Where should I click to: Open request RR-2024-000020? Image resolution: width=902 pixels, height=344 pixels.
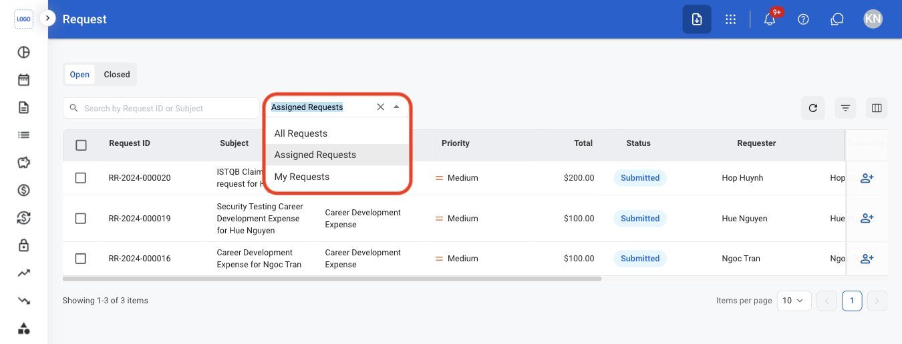click(140, 178)
